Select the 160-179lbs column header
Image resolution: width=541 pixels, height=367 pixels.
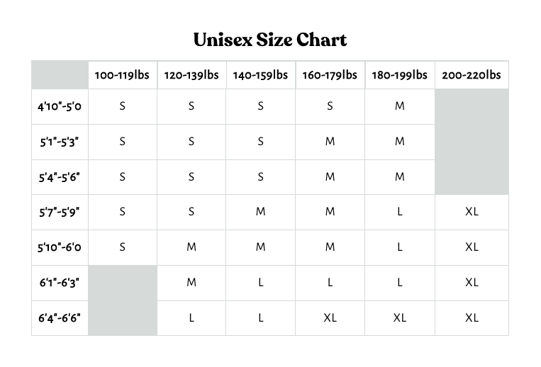330,75
